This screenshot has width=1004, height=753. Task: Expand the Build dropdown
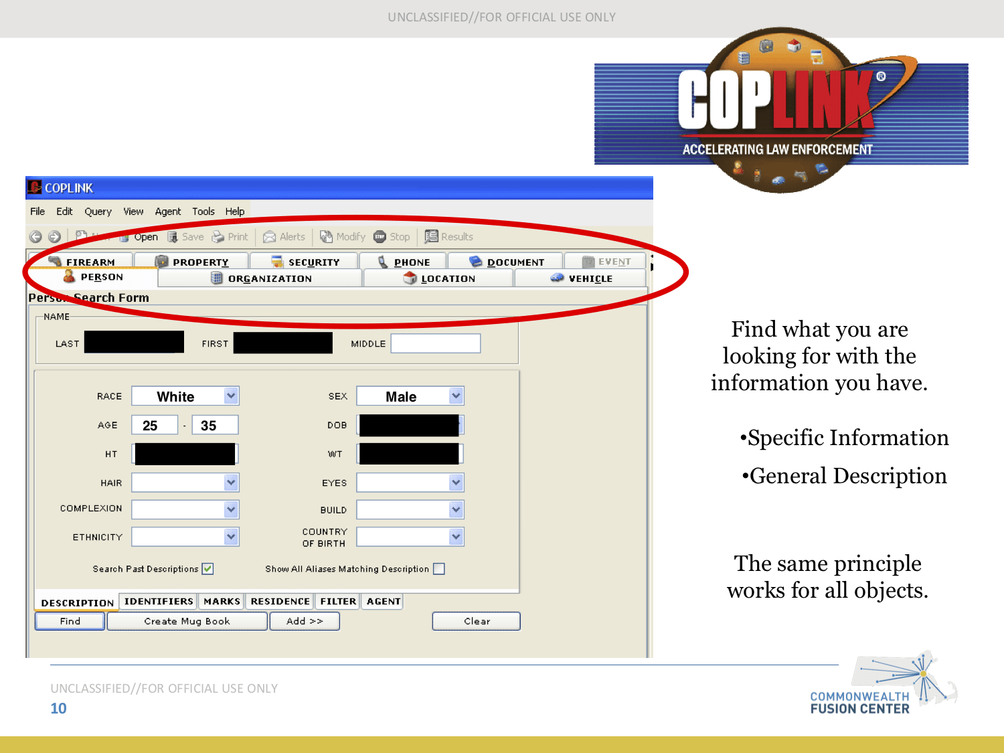(x=456, y=509)
